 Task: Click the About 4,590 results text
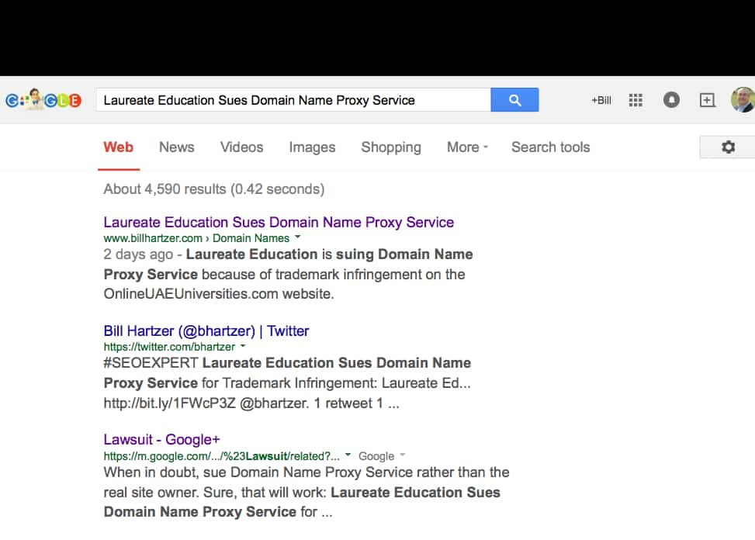(214, 189)
